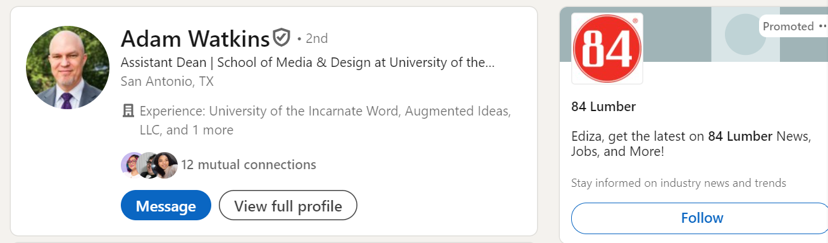Open the 84 Lumber company name link
The height and width of the screenshot is (243, 828).
click(x=603, y=107)
